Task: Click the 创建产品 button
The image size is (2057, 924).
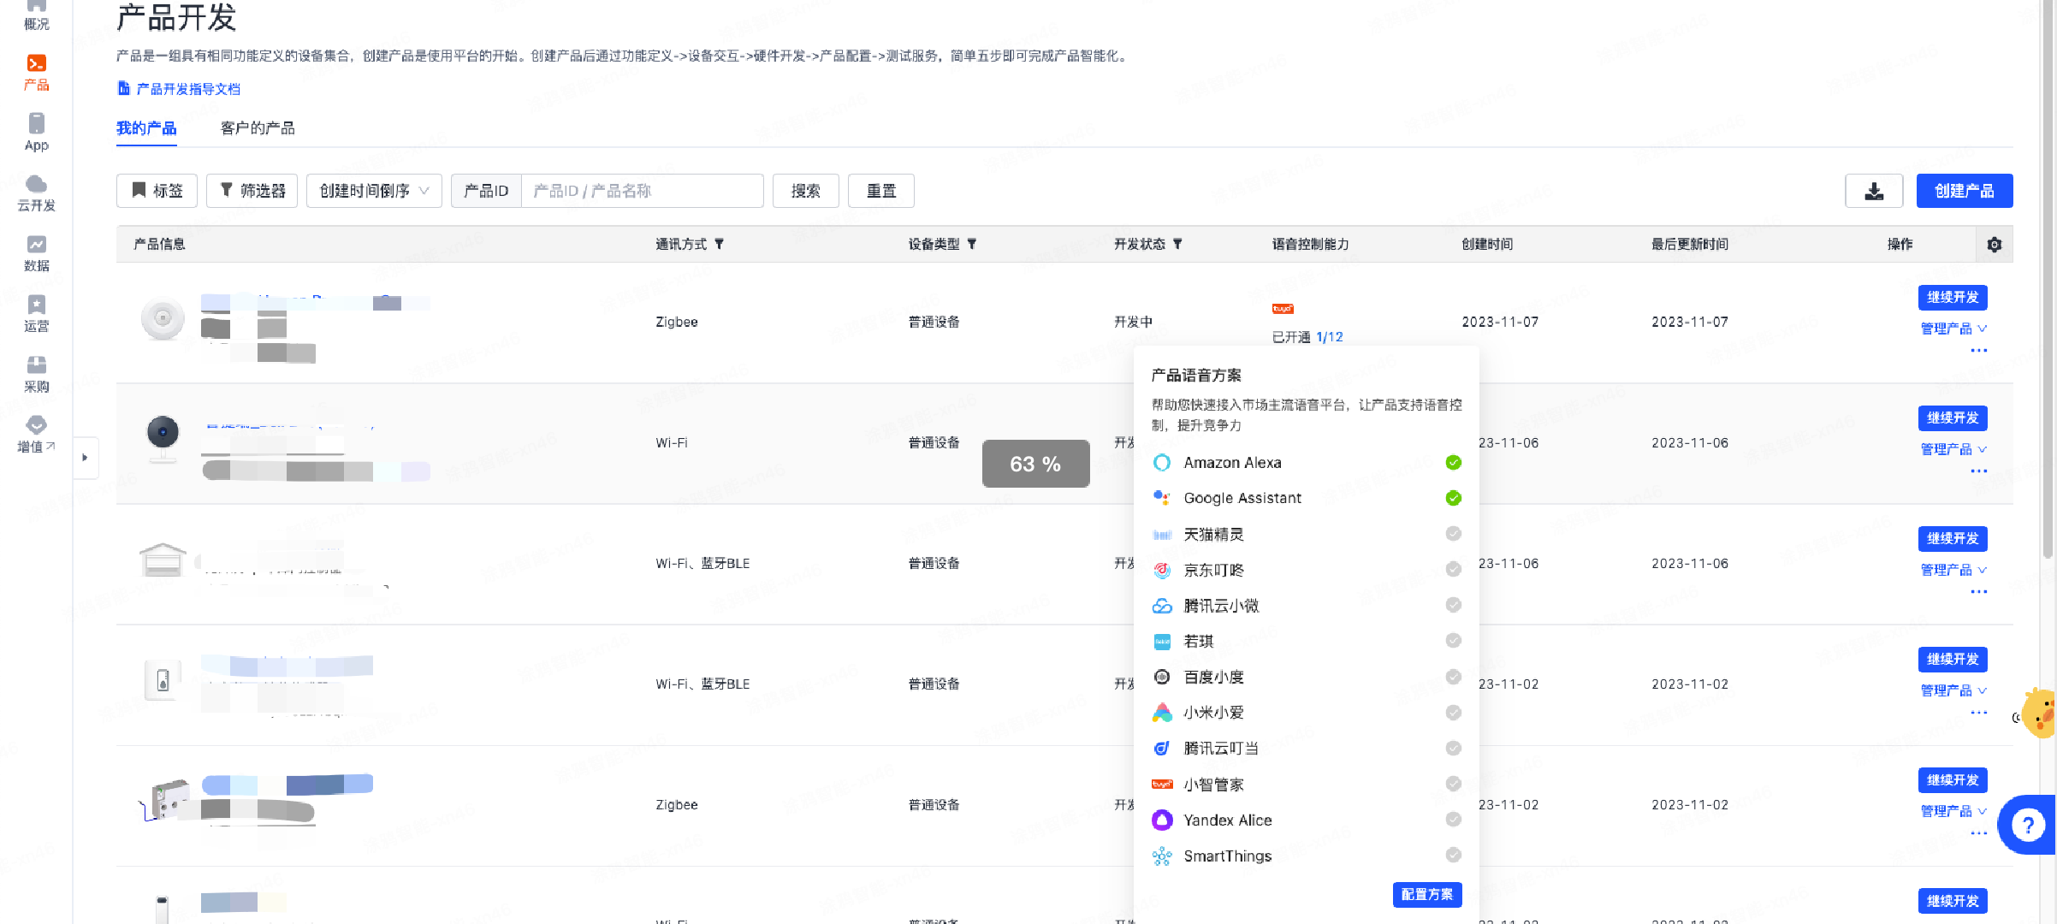Action: pos(1964,191)
